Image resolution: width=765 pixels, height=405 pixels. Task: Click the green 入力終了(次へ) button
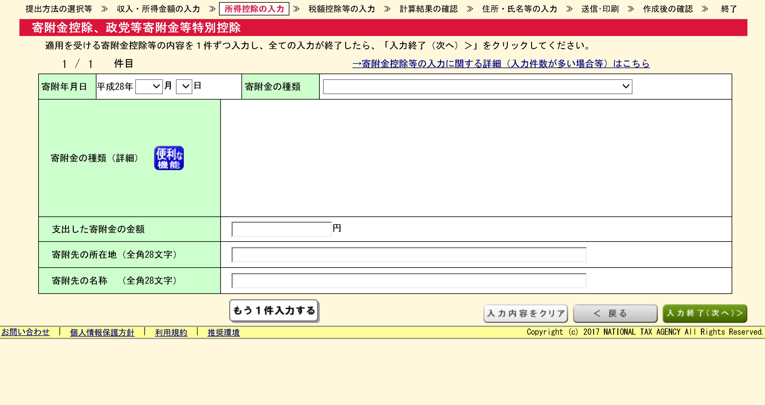point(705,313)
